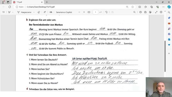This screenshot has height=97, width=172.
Task: Open Collections panel
Action: (x=152, y=7)
